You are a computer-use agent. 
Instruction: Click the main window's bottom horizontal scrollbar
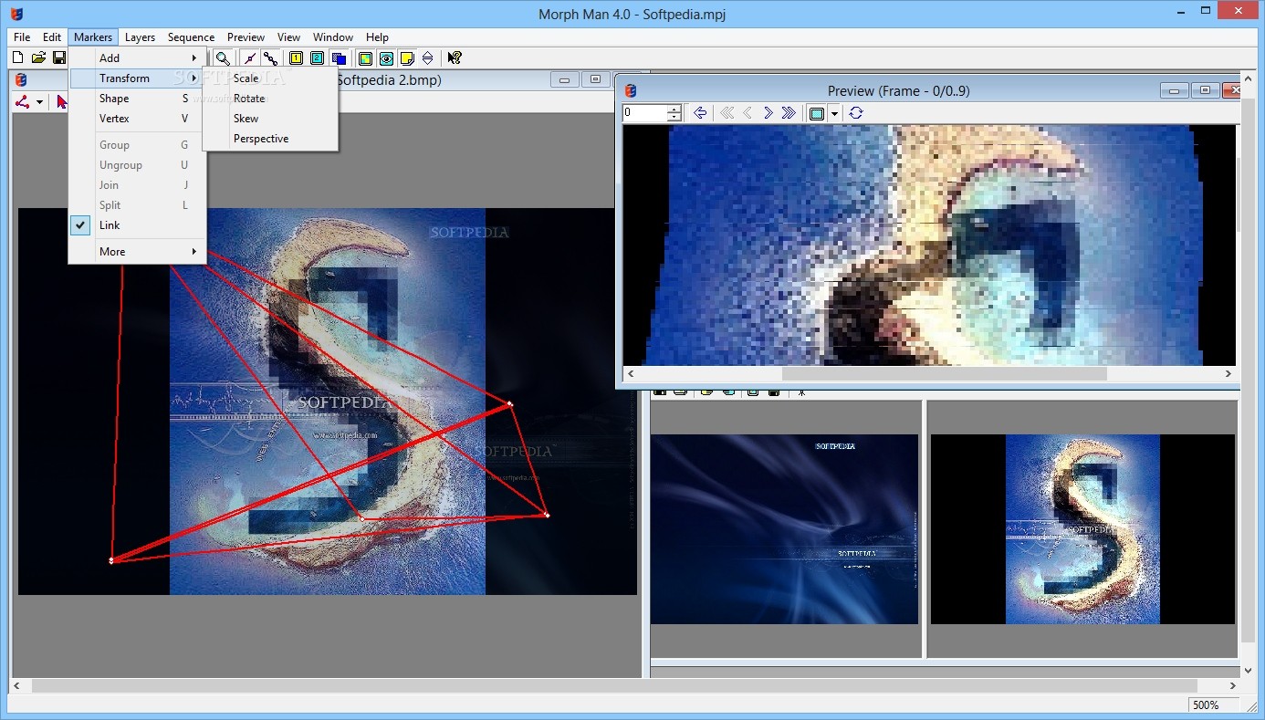tap(613, 685)
